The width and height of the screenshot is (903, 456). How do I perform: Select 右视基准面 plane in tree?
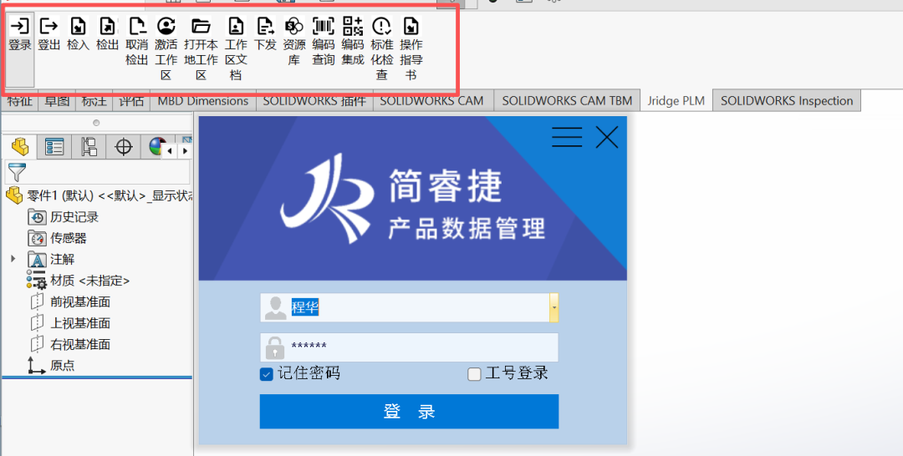(69, 344)
